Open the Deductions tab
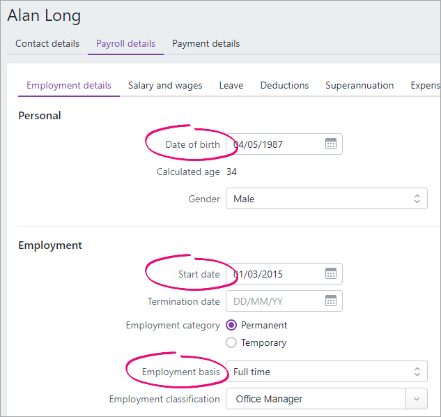This screenshot has width=441, height=417. (284, 85)
